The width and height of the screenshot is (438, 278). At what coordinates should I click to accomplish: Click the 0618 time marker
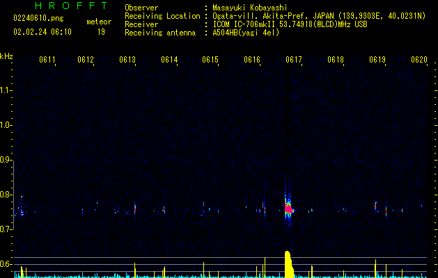pos(336,60)
